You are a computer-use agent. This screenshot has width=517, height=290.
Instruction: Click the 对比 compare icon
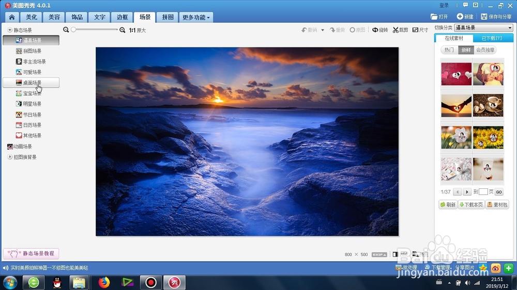395,254
